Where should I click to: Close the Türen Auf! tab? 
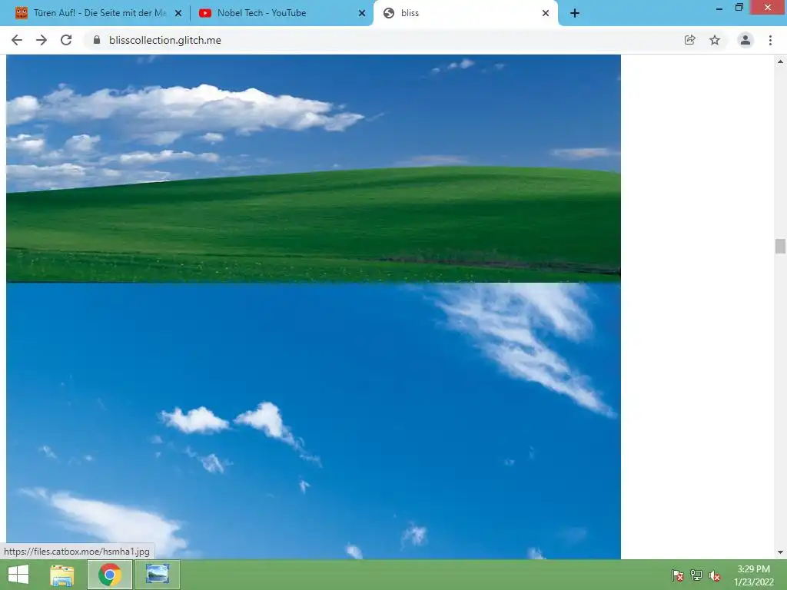178,13
